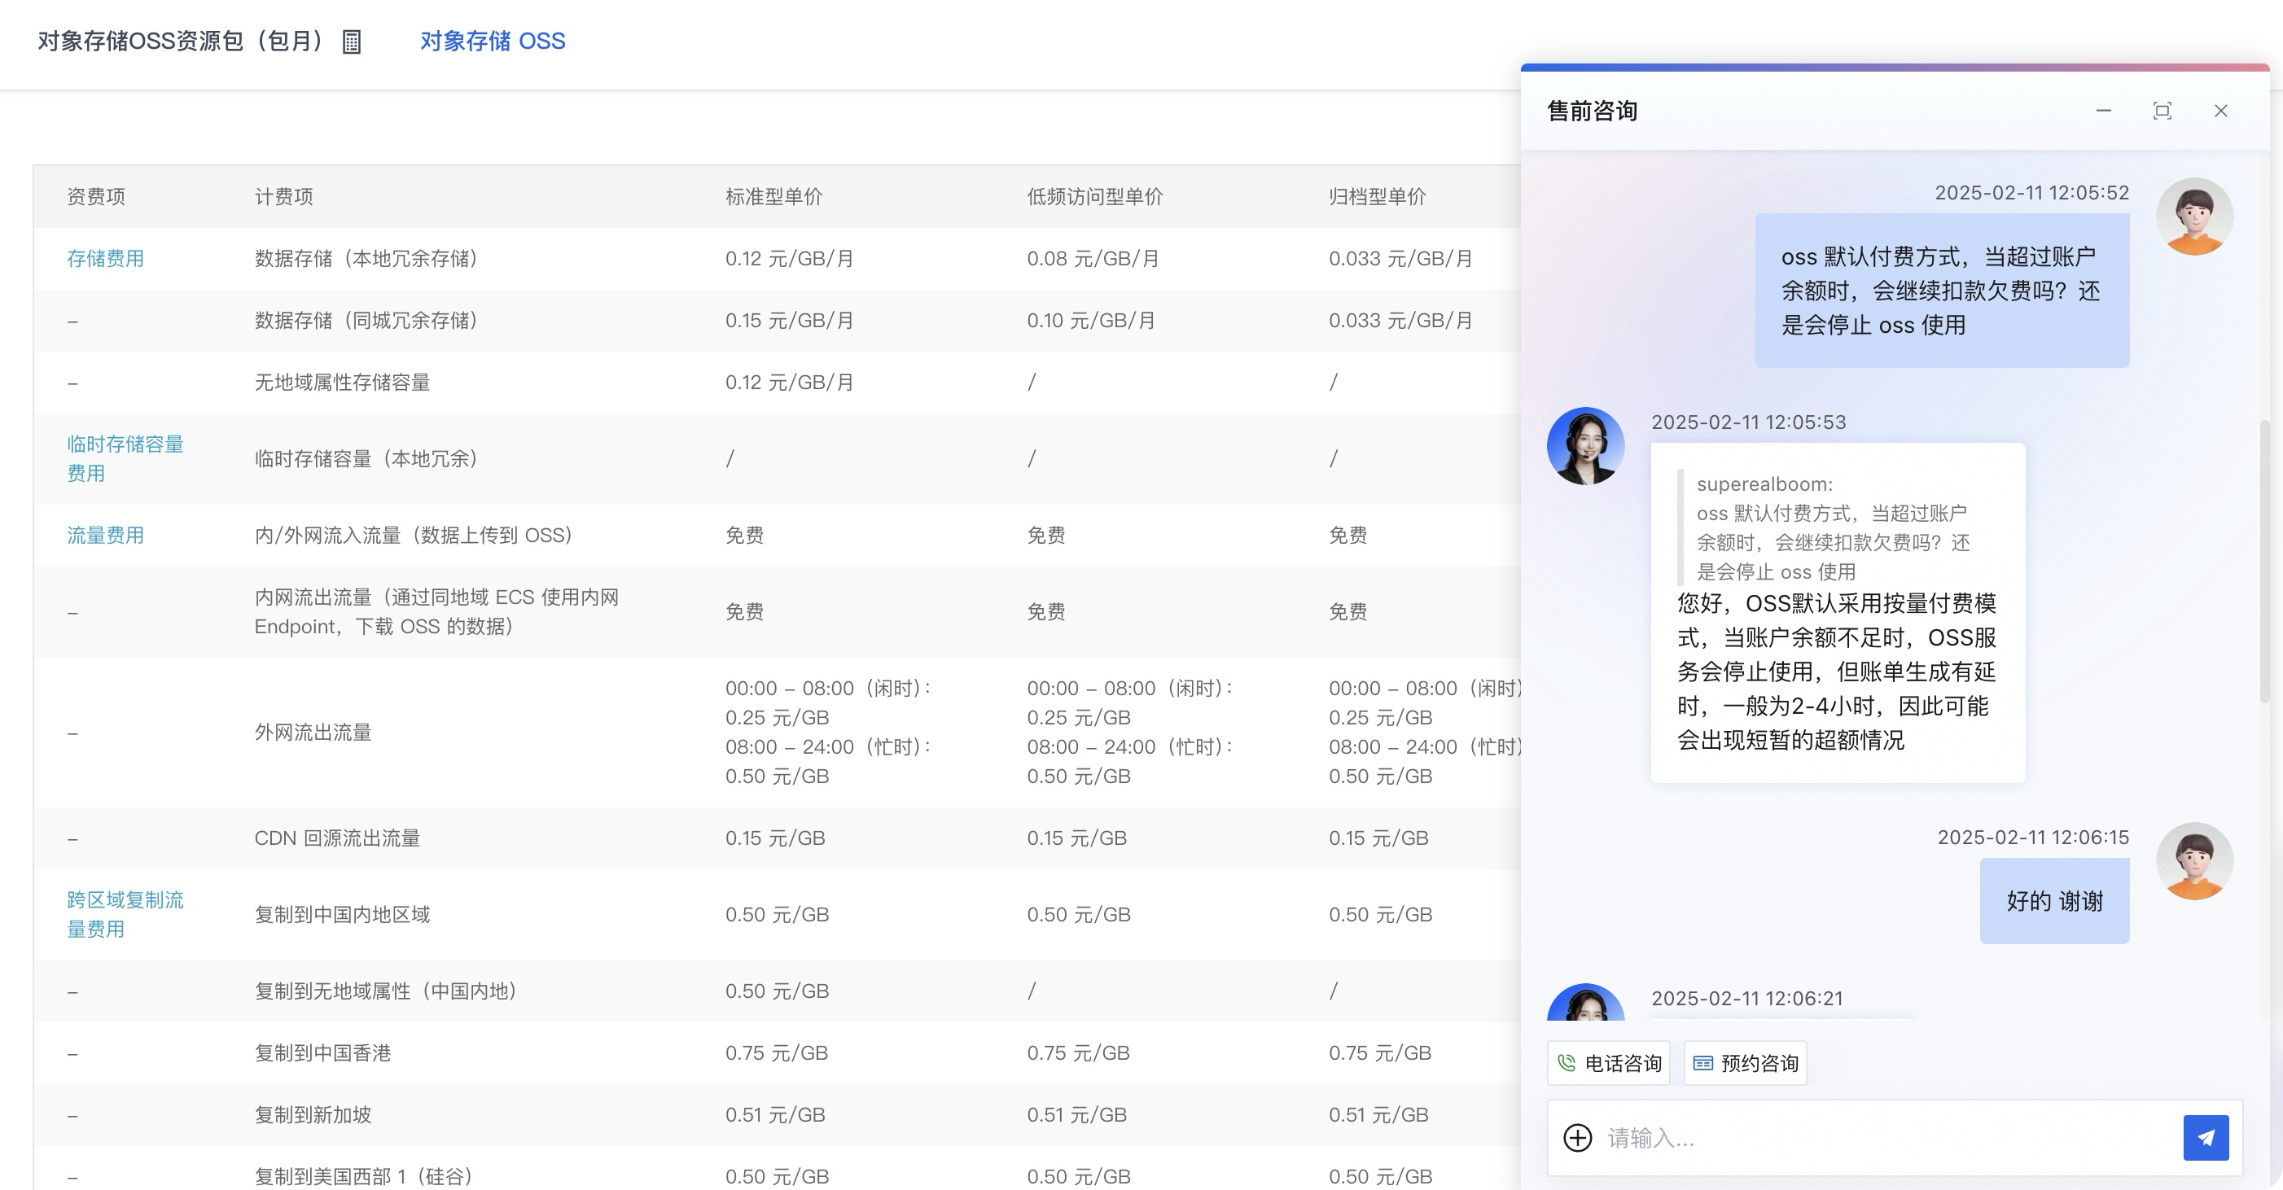Click the plus attachment icon in the chat input
Viewport: 2283px width, 1190px height.
[1578, 1138]
